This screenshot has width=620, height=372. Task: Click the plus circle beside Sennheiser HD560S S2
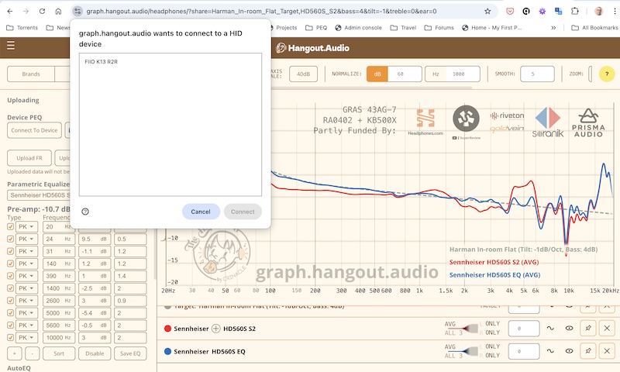pos(216,329)
